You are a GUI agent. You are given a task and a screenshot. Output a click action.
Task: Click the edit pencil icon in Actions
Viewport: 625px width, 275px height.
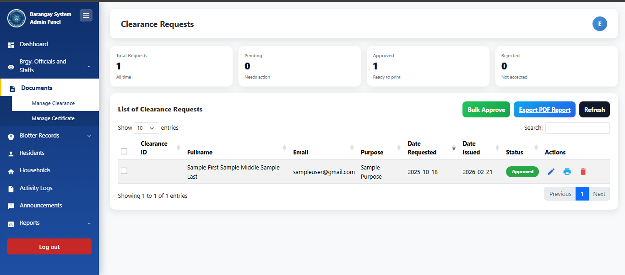551,172
